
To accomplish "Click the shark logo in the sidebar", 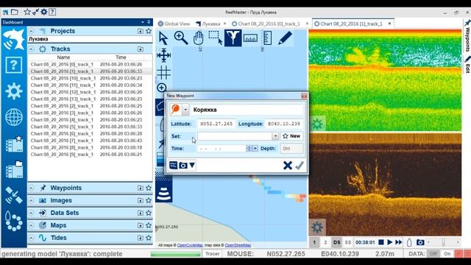I will (14, 39).
